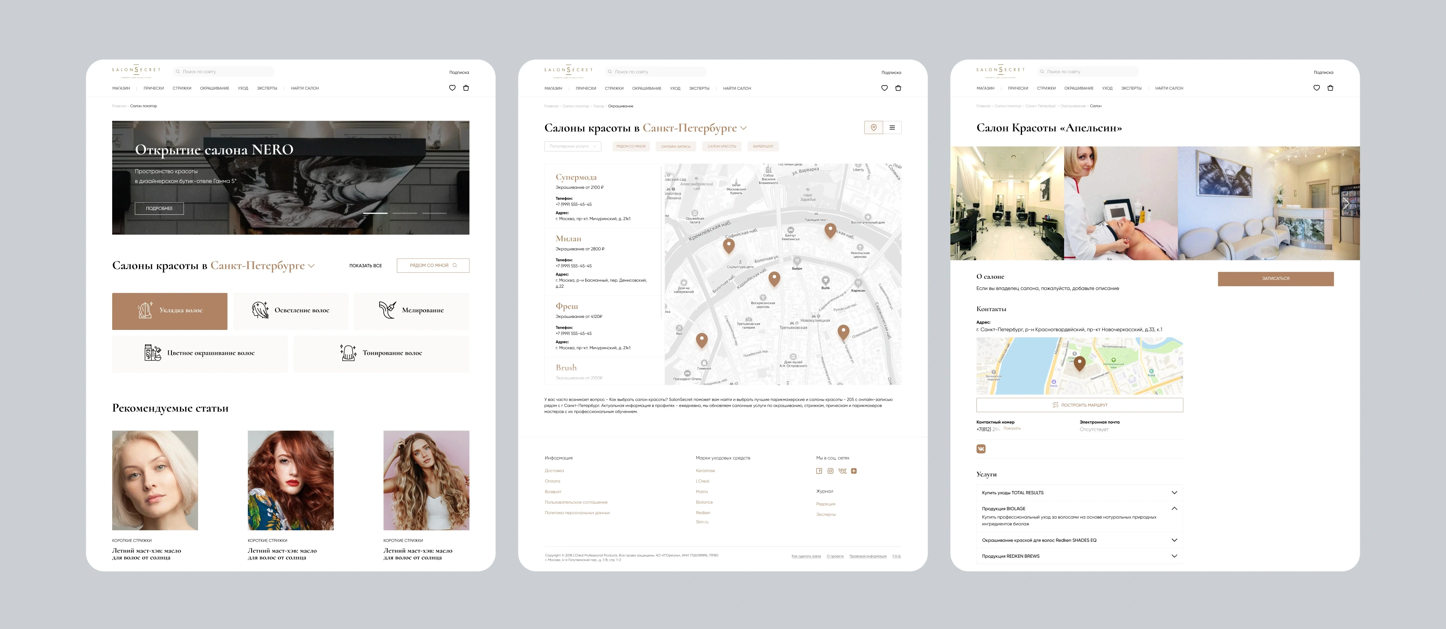Click ПОДРОБНЕЕ on the NERO banner
The height and width of the screenshot is (629, 1446).
(x=159, y=208)
